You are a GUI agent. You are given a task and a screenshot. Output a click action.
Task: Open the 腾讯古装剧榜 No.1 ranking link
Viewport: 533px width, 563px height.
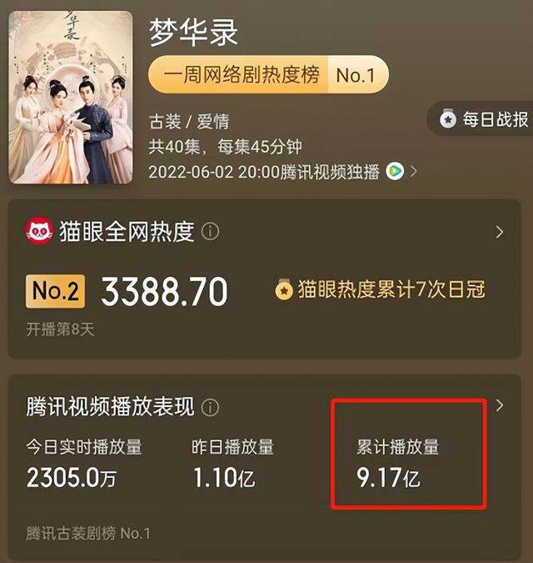88,533
